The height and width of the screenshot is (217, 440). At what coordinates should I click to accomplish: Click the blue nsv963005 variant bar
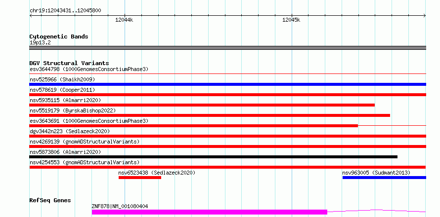(x=384, y=178)
